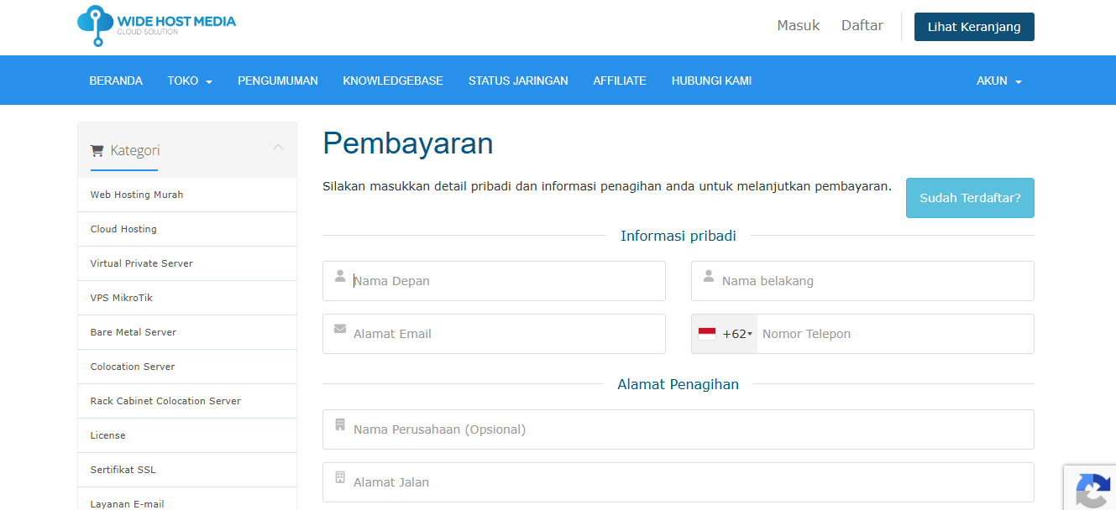1116x510 pixels.
Task: Select Layanan E-mail category
Action: [x=187, y=499]
